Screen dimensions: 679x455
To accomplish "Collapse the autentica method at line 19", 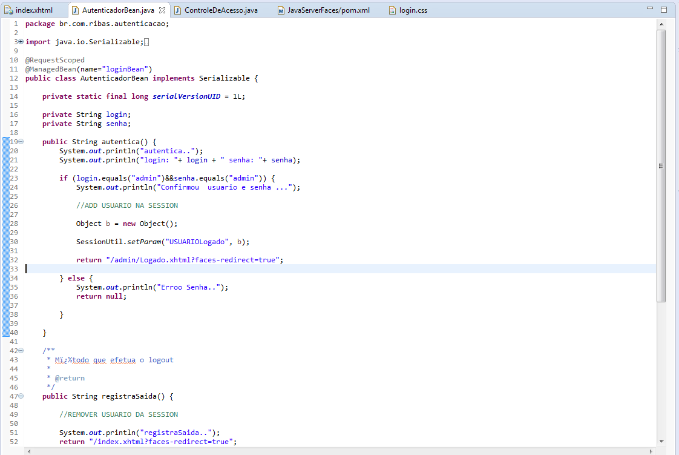I will click(x=21, y=142).
